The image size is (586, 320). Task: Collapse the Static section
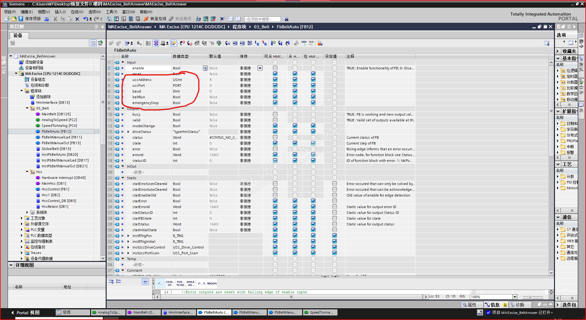123,178
